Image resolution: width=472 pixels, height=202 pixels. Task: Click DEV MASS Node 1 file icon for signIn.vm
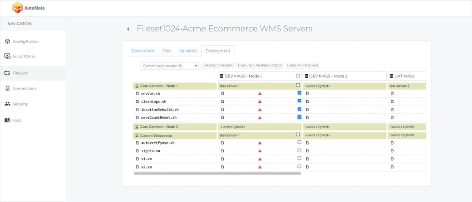(x=222, y=151)
